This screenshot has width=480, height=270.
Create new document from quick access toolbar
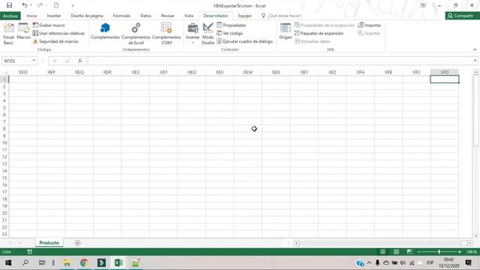pos(56,5)
